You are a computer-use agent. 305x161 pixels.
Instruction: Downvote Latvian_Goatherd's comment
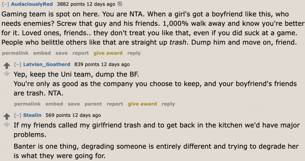coord(7,73)
